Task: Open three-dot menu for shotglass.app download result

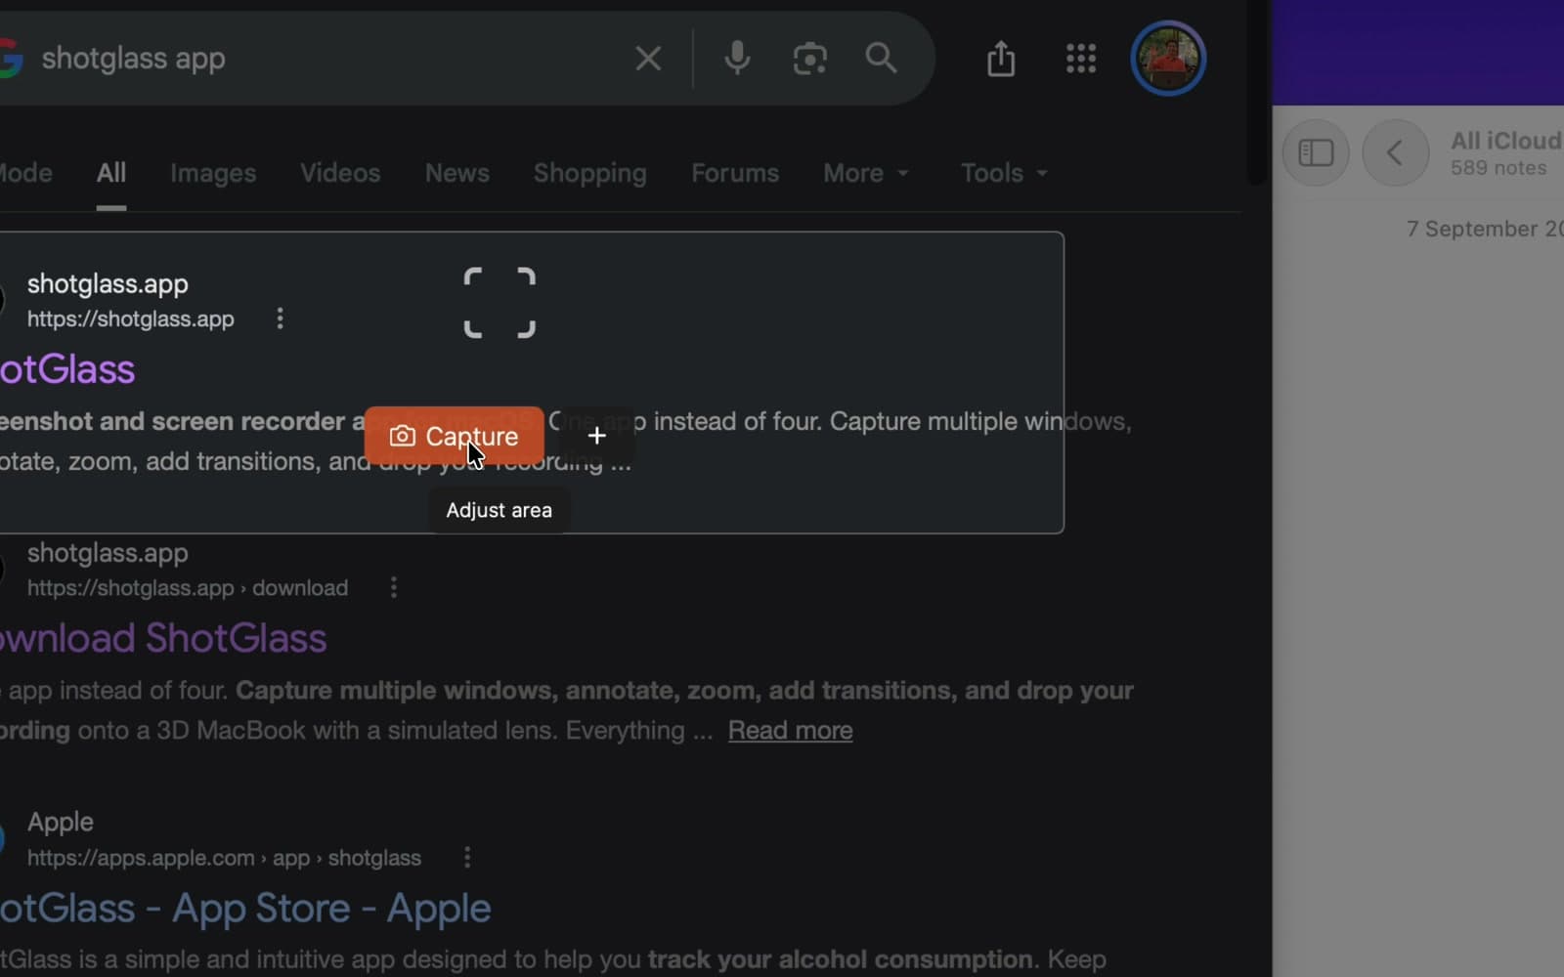Action: [x=394, y=587]
